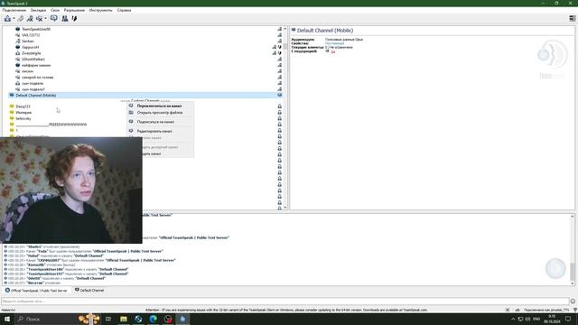Open the Справка menu
Image resolution: width=578 pixels, height=325 pixels.
124,10
